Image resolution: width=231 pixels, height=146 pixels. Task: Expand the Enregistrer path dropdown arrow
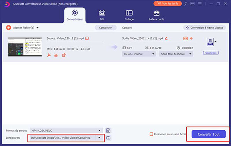pyautogui.click(x=99, y=138)
